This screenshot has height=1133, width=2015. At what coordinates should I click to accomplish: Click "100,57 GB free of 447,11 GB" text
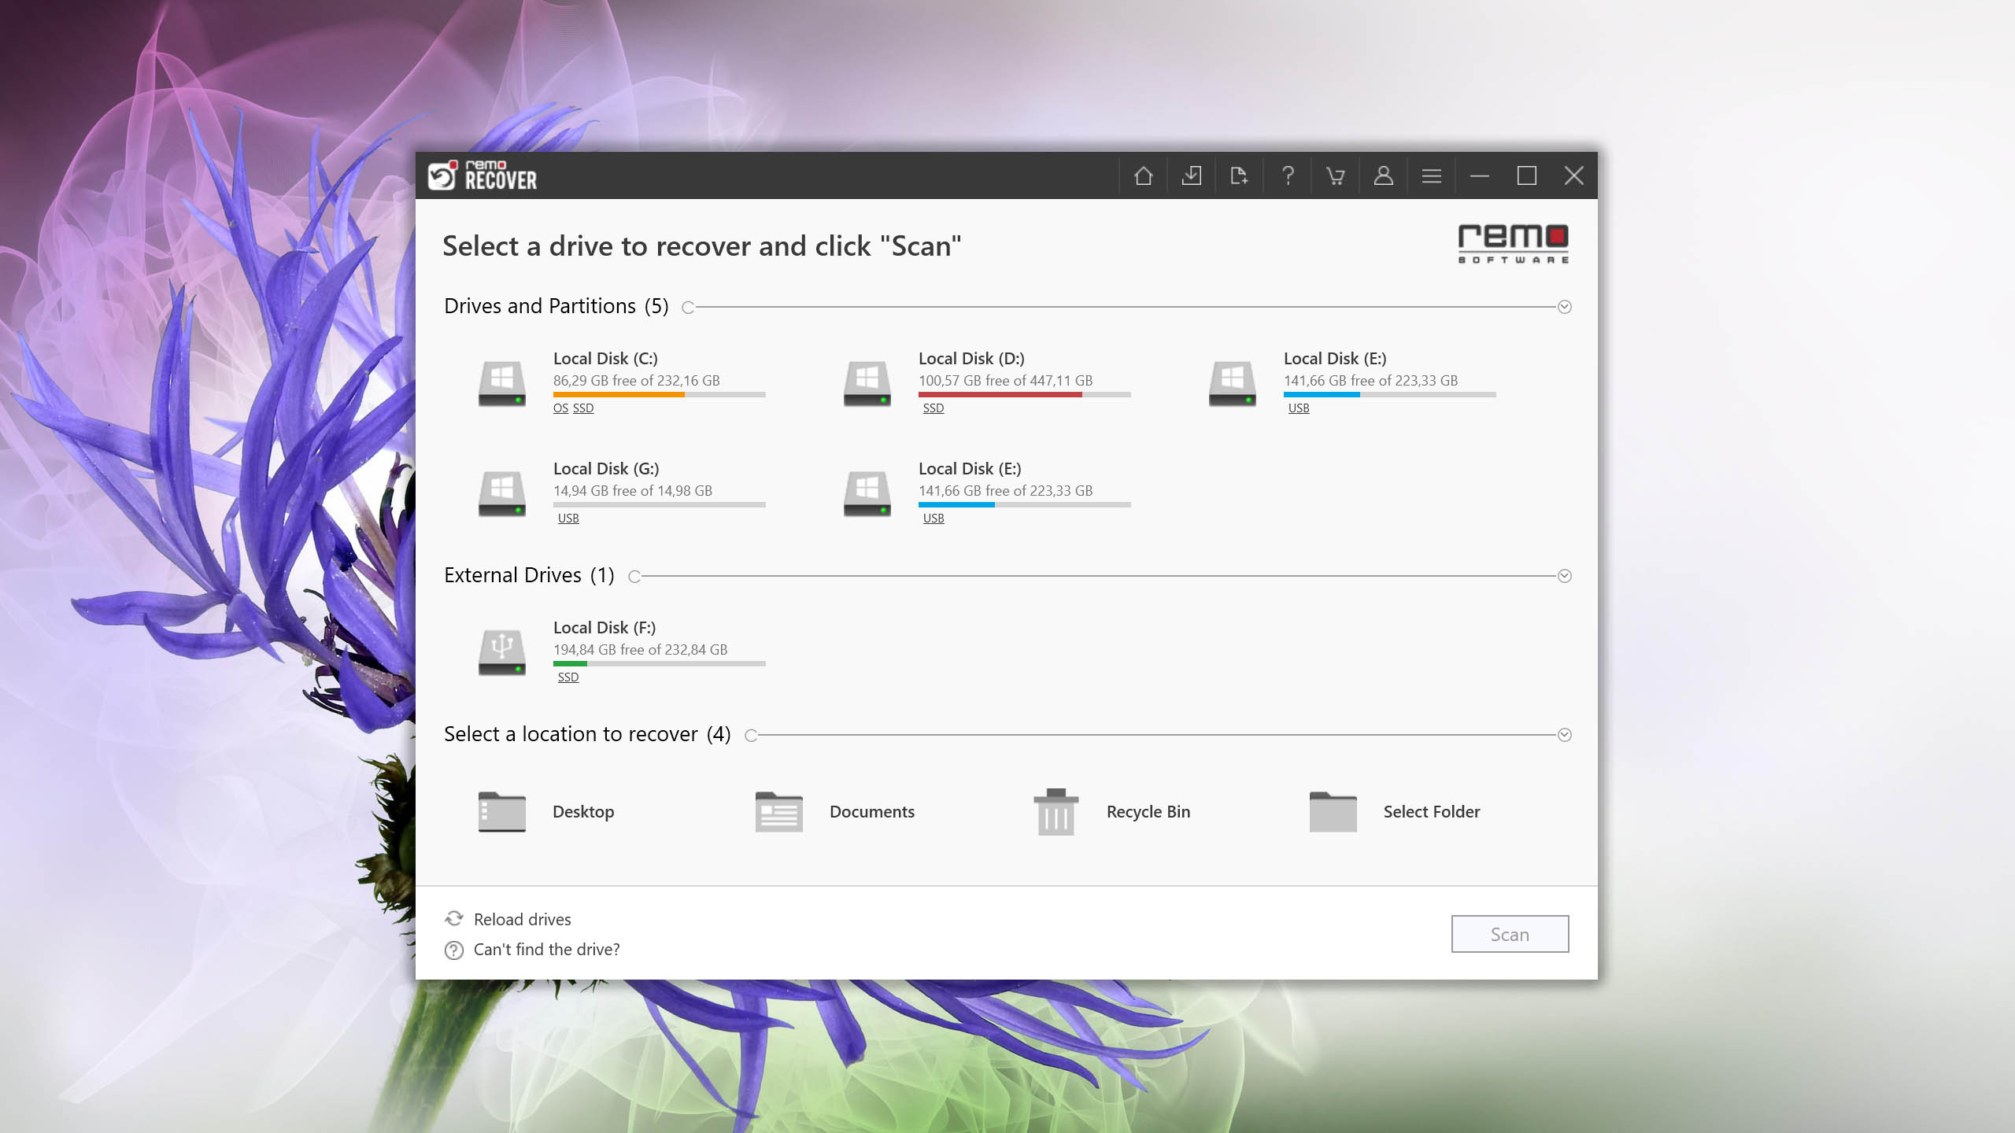click(x=1006, y=381)
